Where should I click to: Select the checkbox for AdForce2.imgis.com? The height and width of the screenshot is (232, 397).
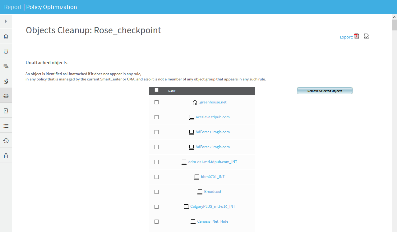(156, 147)
